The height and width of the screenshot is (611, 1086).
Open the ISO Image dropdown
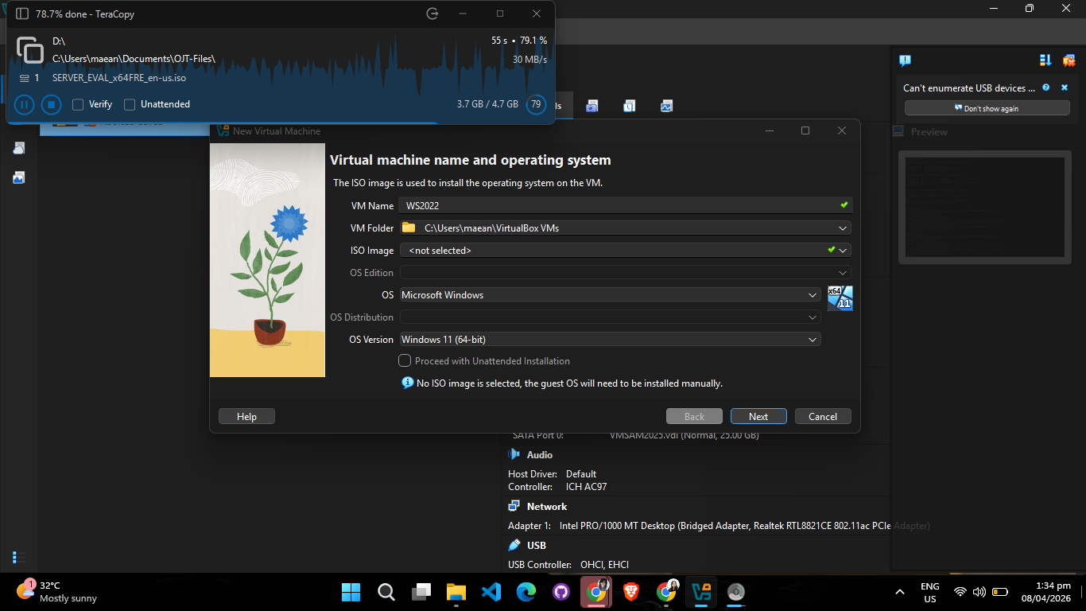pyautogui.click(x=844, y=251)
